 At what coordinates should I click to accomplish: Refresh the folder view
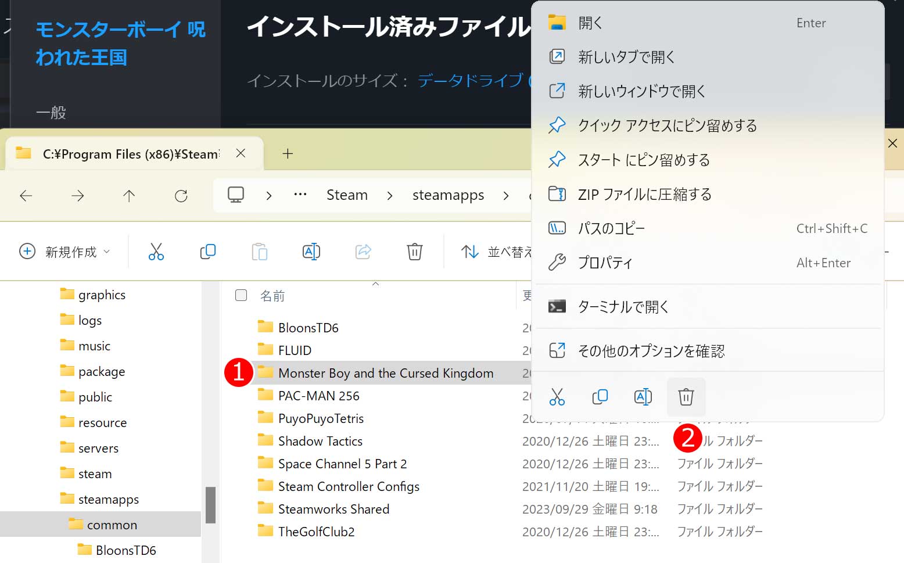pyautogui.click(x=181, y=196)
